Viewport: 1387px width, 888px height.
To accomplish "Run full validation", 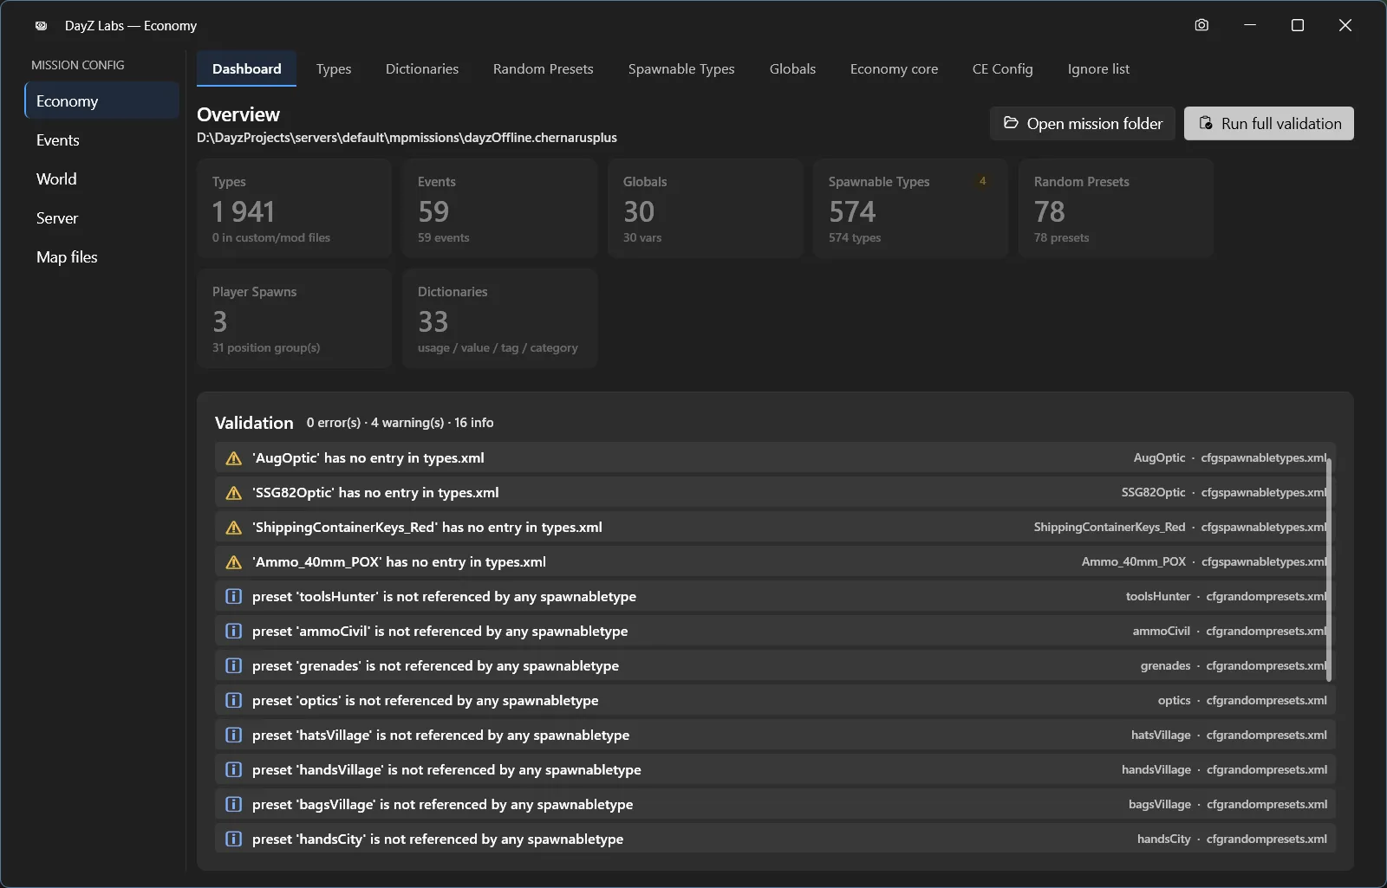I will 1269,123.
